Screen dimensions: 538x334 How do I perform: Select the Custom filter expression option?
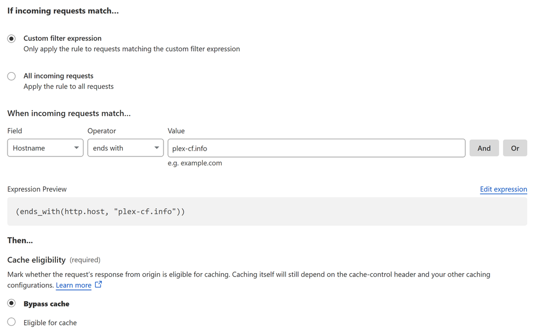coord(62,38)
